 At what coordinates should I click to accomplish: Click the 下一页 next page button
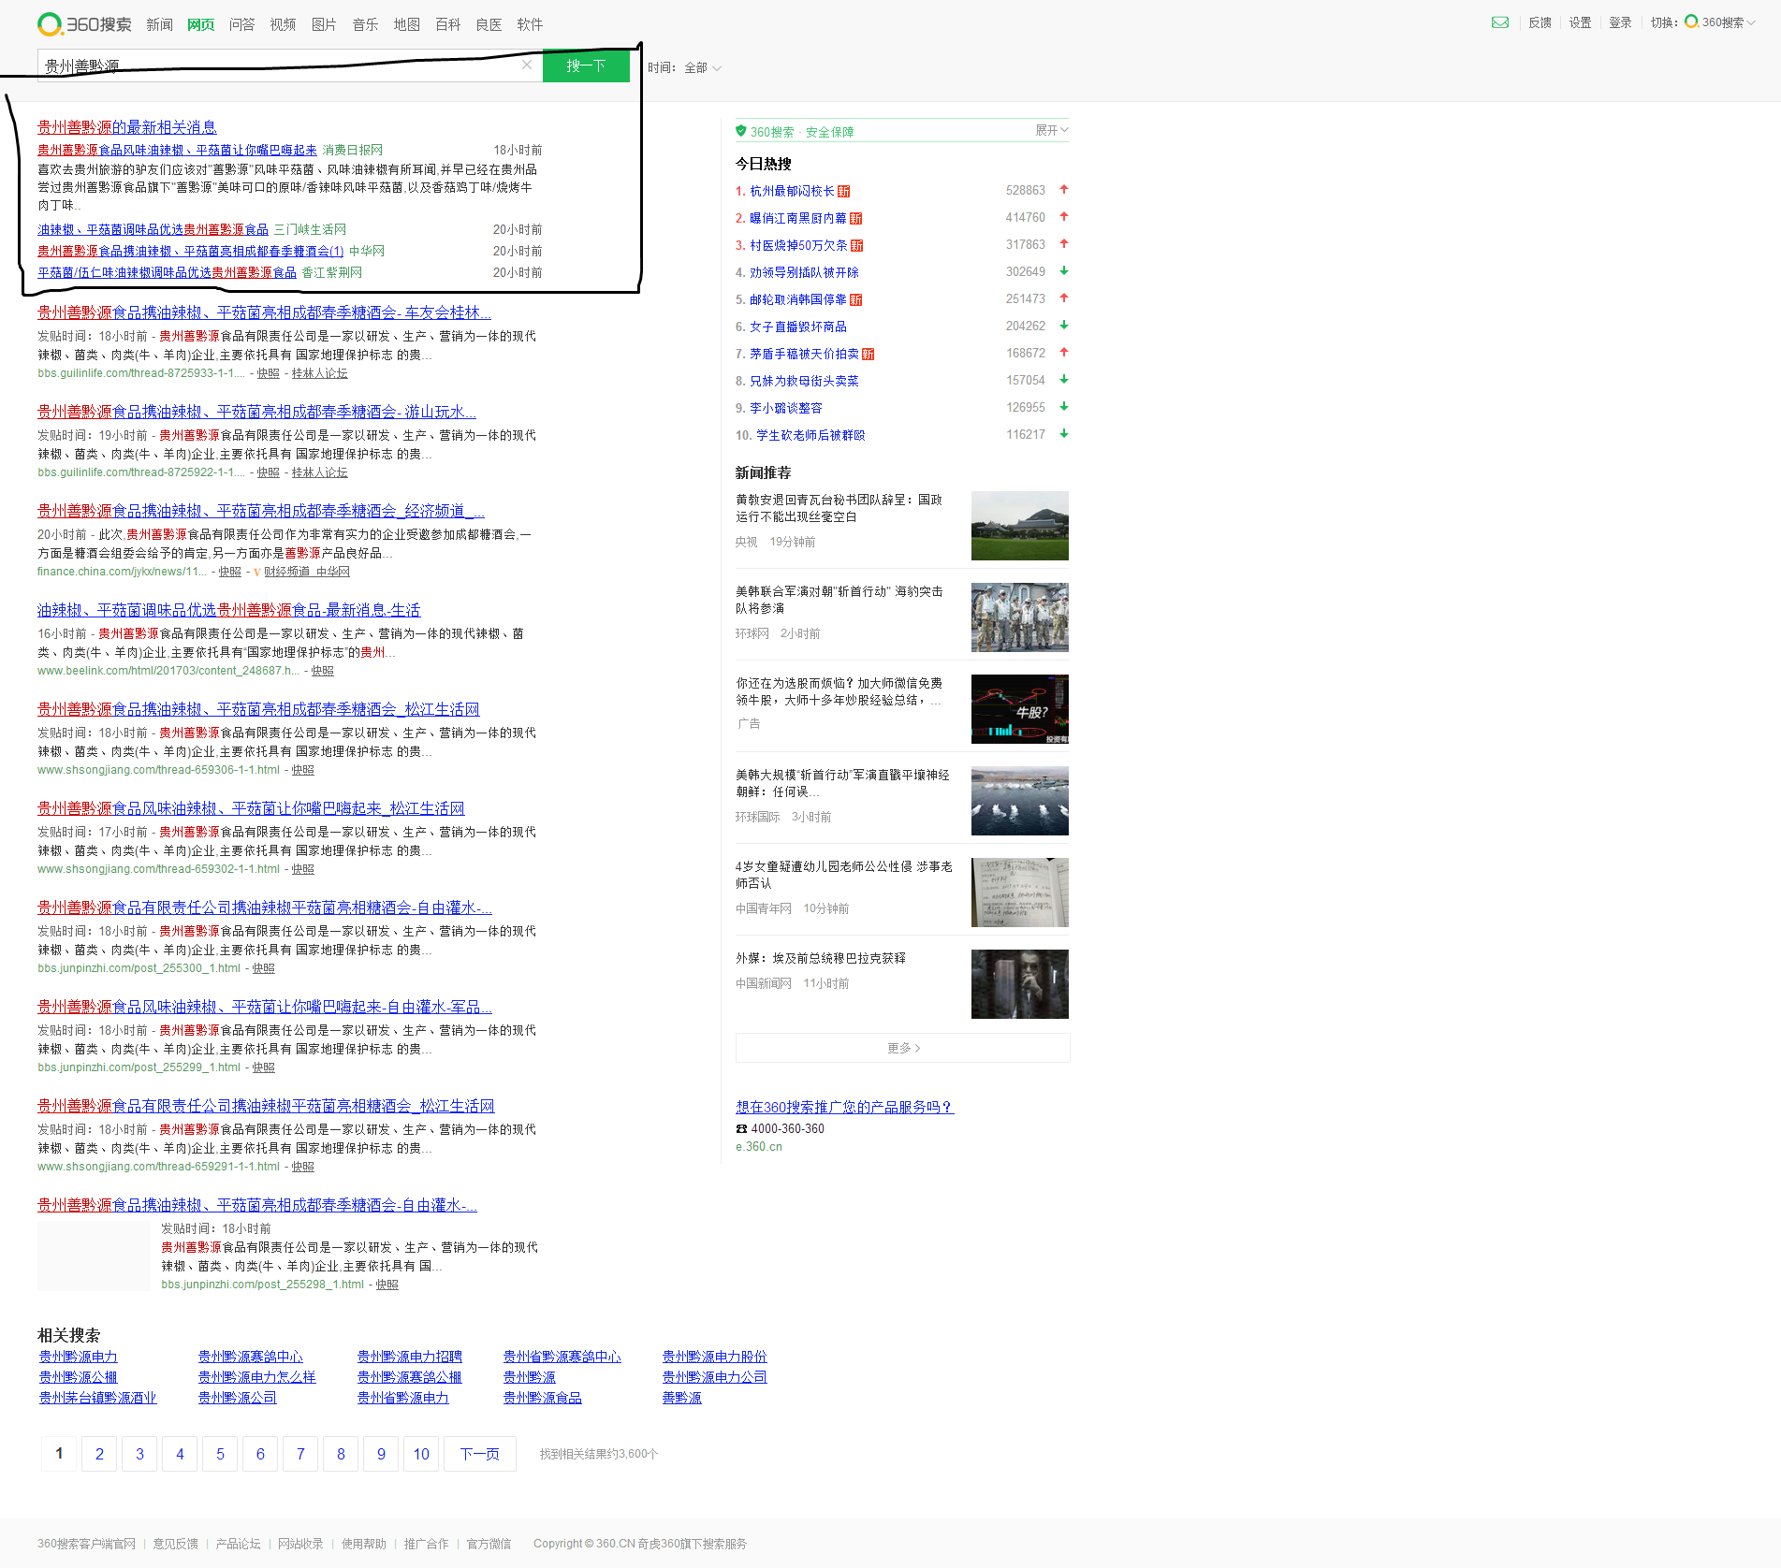click(x=479, y=1454)
